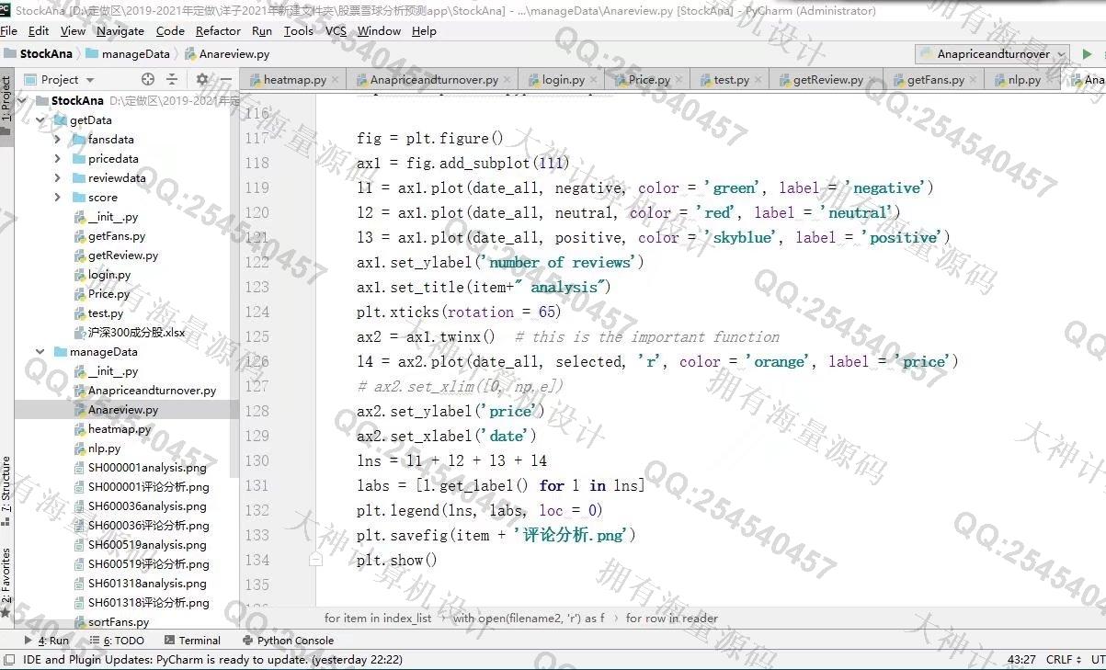
Task: Close the Price.py tab
Action: click(678, 80)
